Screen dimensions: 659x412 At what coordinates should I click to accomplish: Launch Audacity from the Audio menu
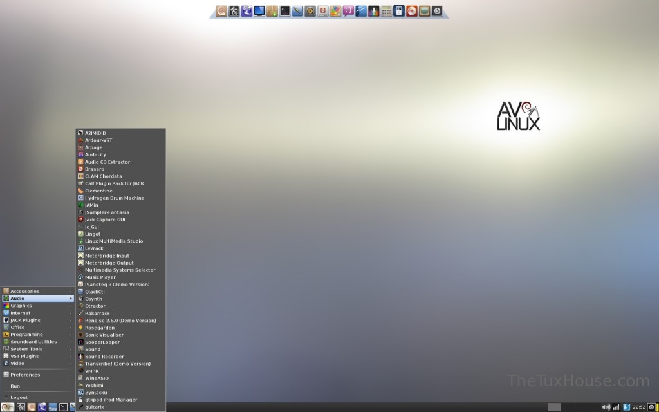(x=120, y=154)
